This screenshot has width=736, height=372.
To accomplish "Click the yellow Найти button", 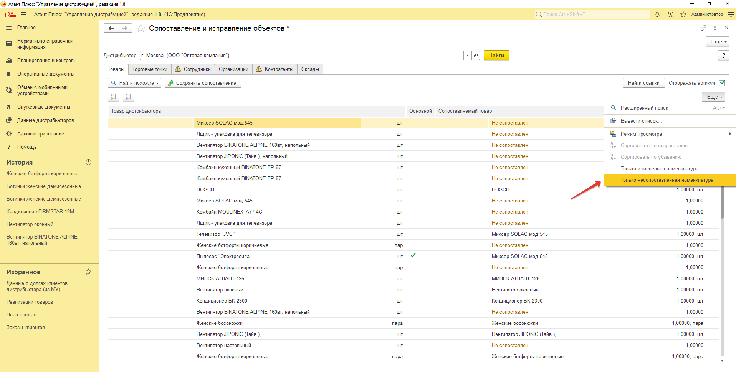I will point(496,55).
